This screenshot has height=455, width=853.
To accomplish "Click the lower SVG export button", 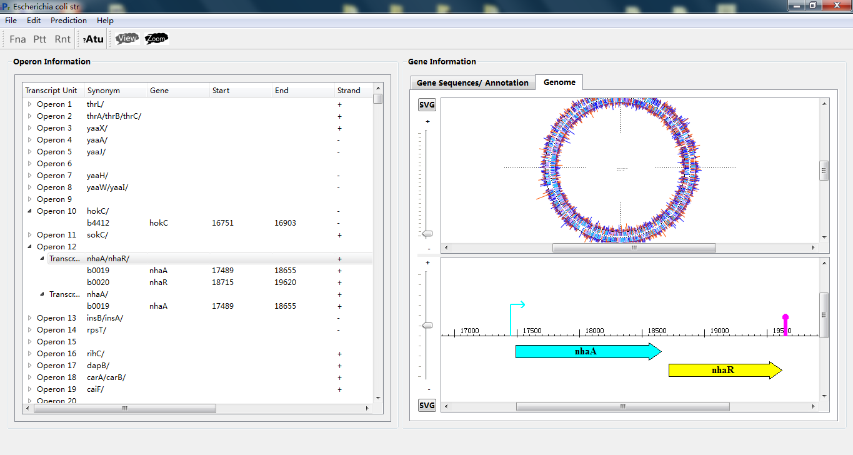I will coord(427,406).
